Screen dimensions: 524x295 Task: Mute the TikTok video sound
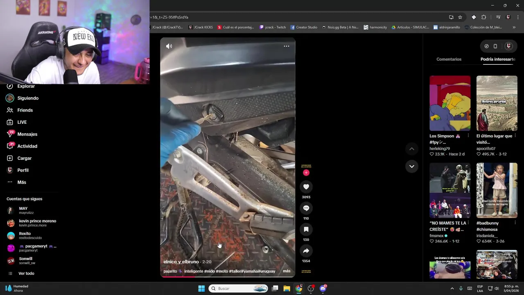click(169, 46)
